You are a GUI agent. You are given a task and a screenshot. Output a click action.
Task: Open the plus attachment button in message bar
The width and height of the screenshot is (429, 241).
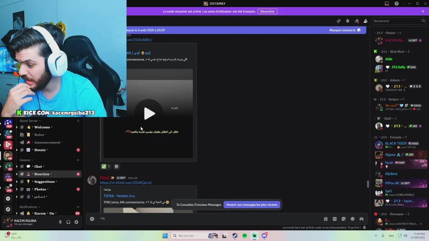click(92, 219)
